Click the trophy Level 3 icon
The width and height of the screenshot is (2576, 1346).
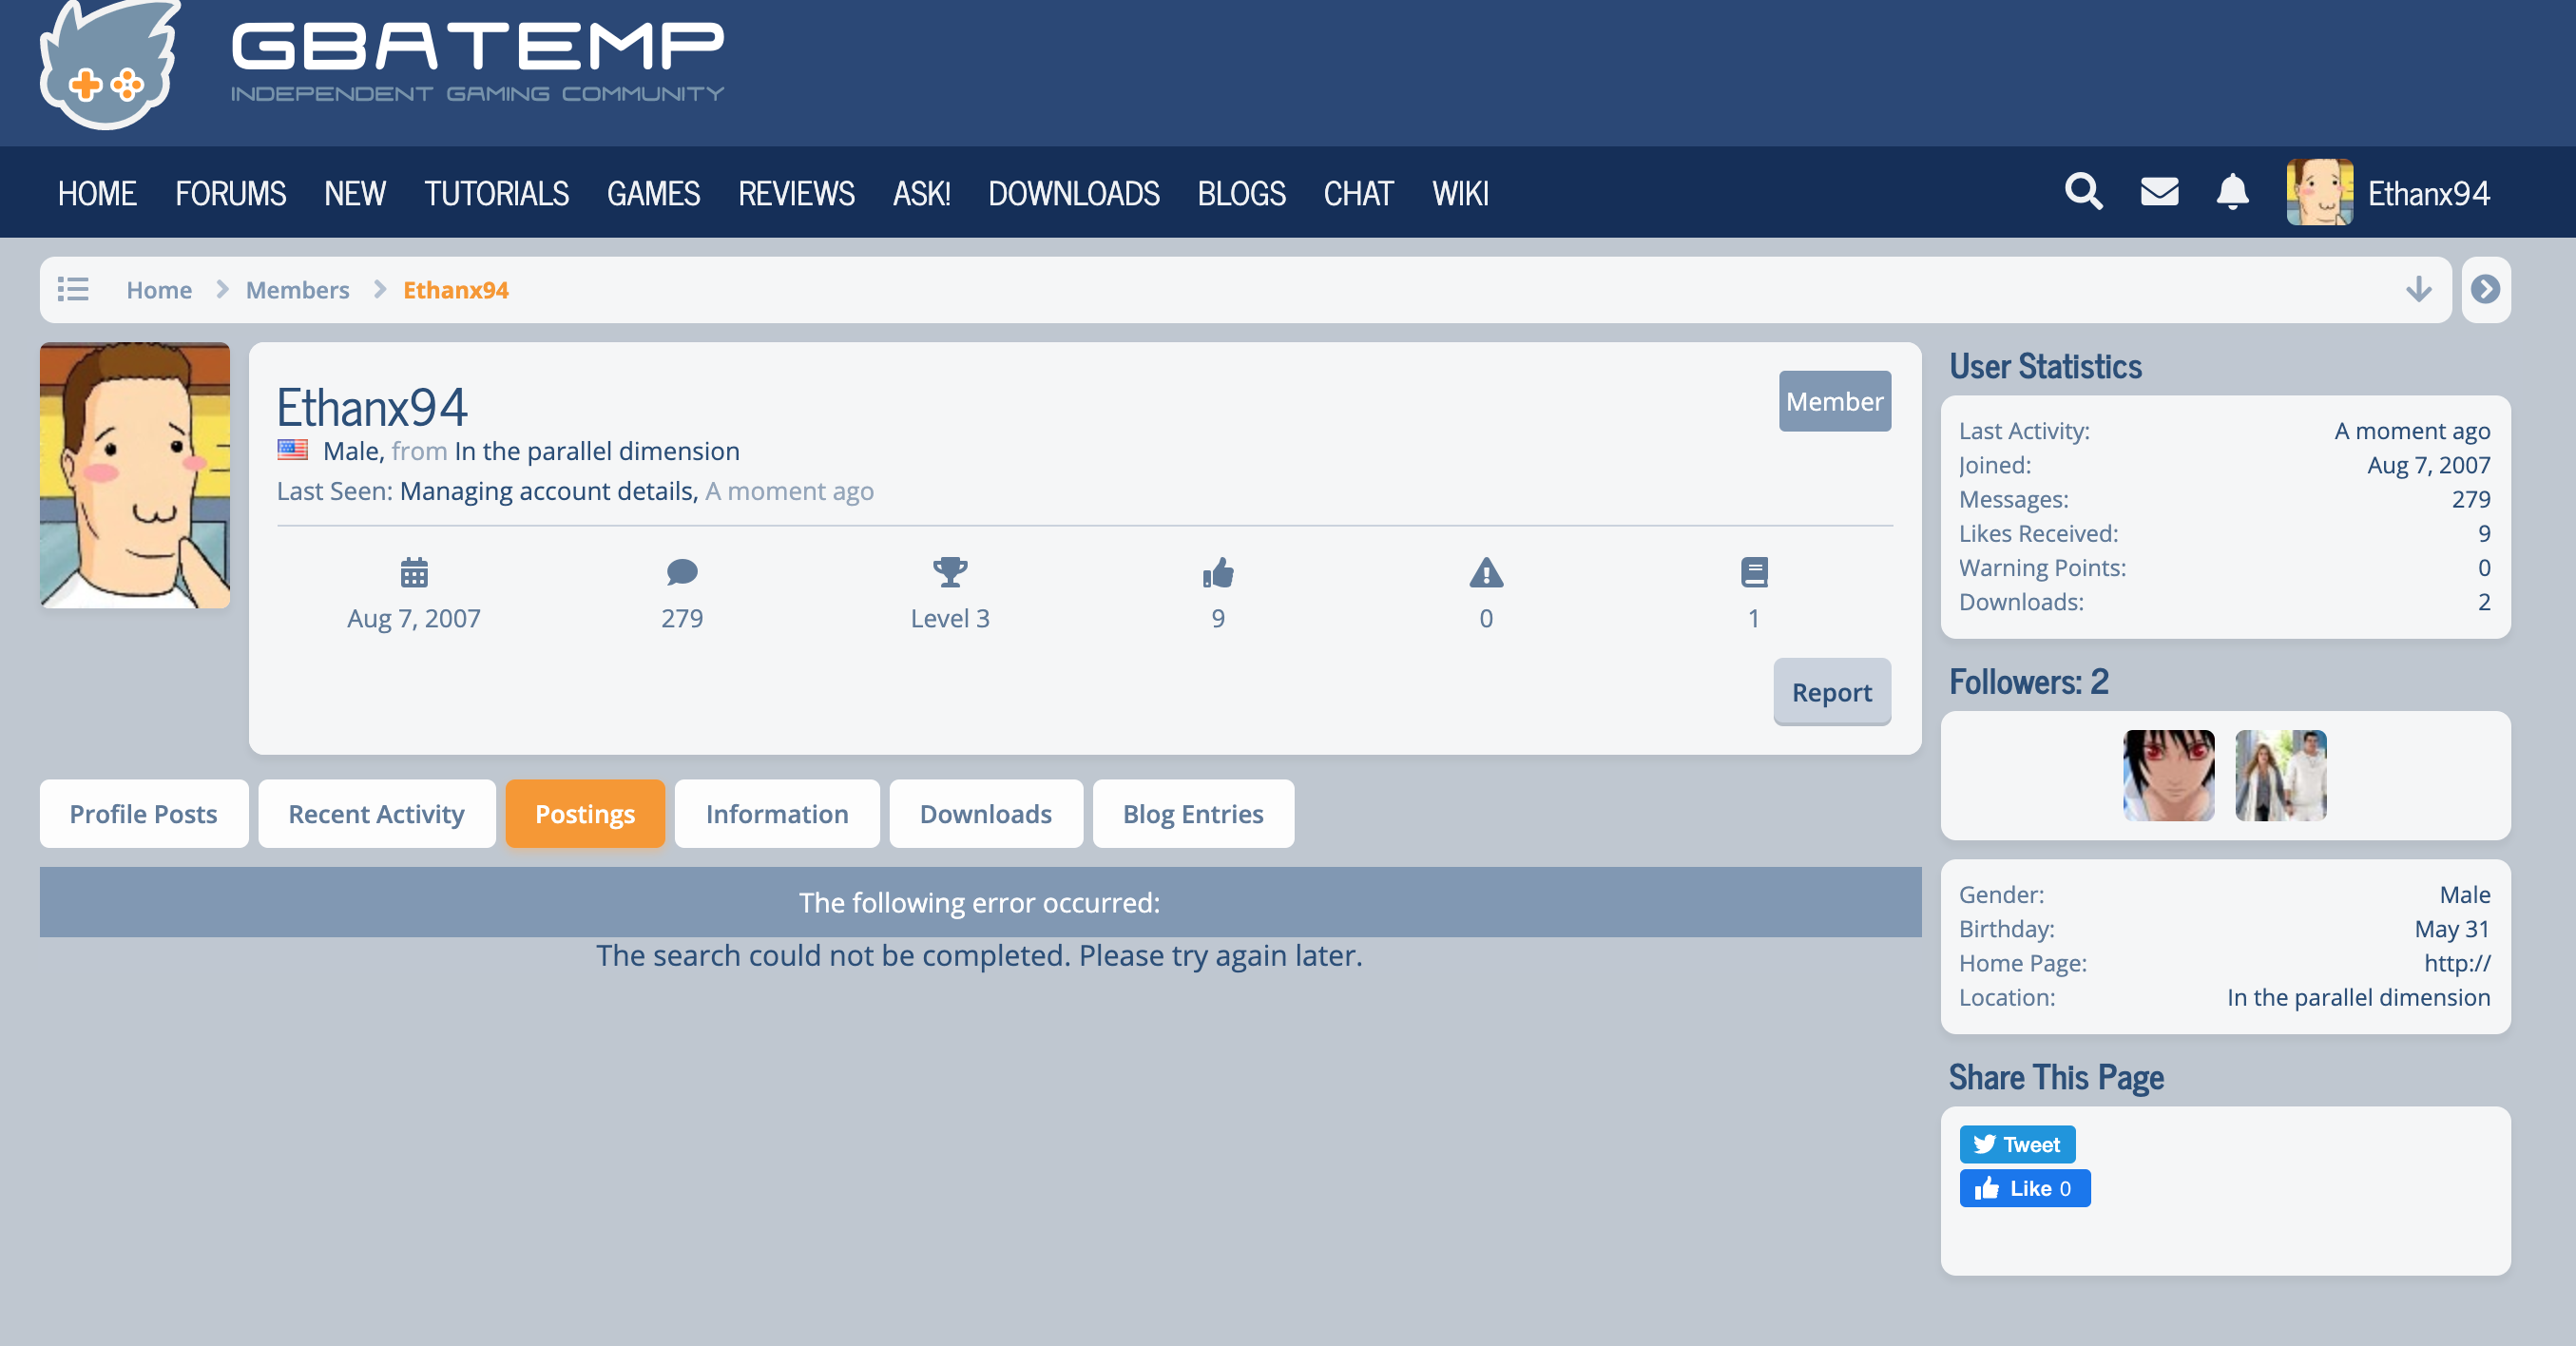coord(950,573)
